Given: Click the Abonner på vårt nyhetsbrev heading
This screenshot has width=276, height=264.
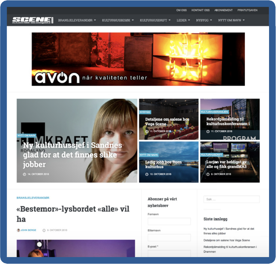Looking at the screenshot, I should point(162,202).
